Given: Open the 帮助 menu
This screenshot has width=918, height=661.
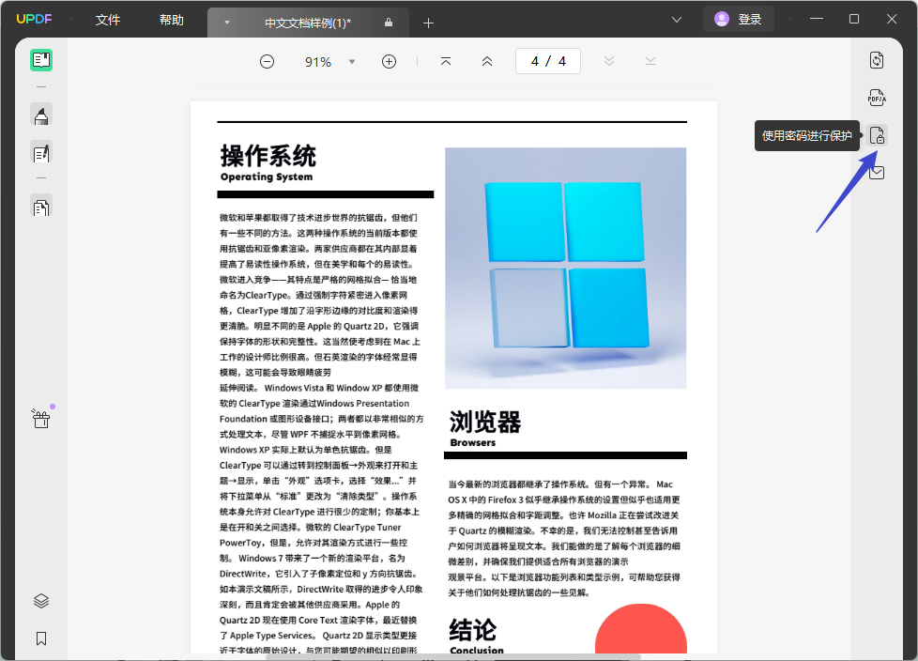Looking at the screenshot, I should click(172, 19).
